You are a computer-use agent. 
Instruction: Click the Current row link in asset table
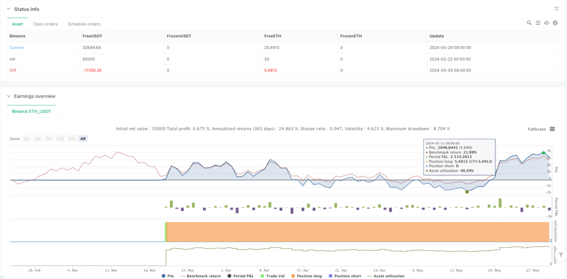point(17,48)
